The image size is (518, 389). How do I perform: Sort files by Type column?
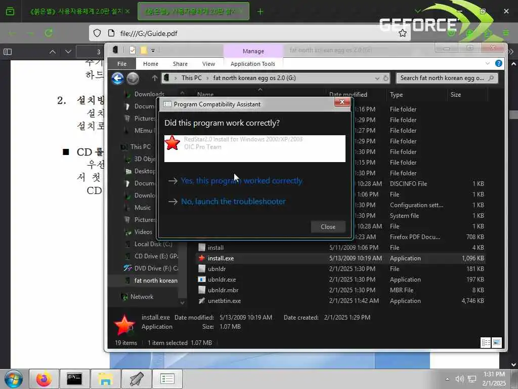coord(397,95)
